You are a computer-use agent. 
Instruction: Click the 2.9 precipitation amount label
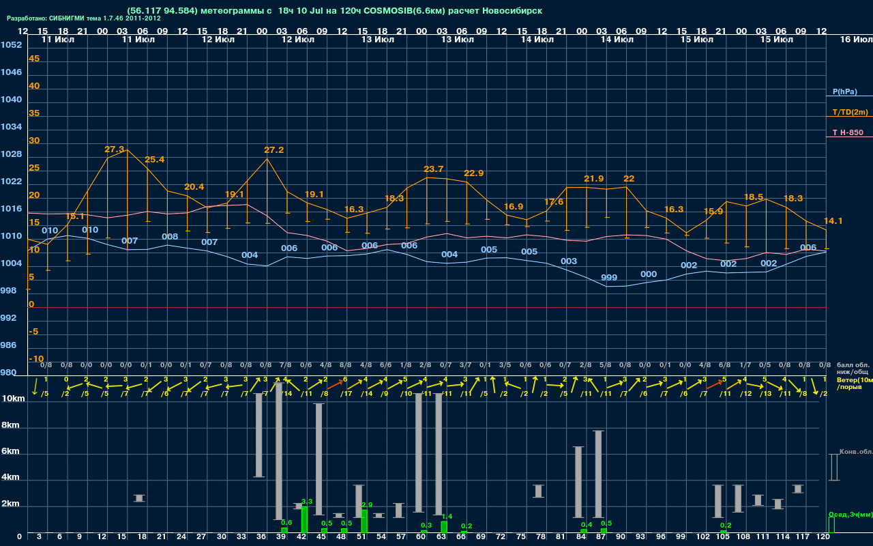(x=366, y=504)
